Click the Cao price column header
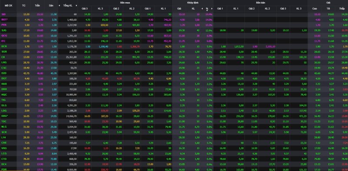 pos(315,9)
